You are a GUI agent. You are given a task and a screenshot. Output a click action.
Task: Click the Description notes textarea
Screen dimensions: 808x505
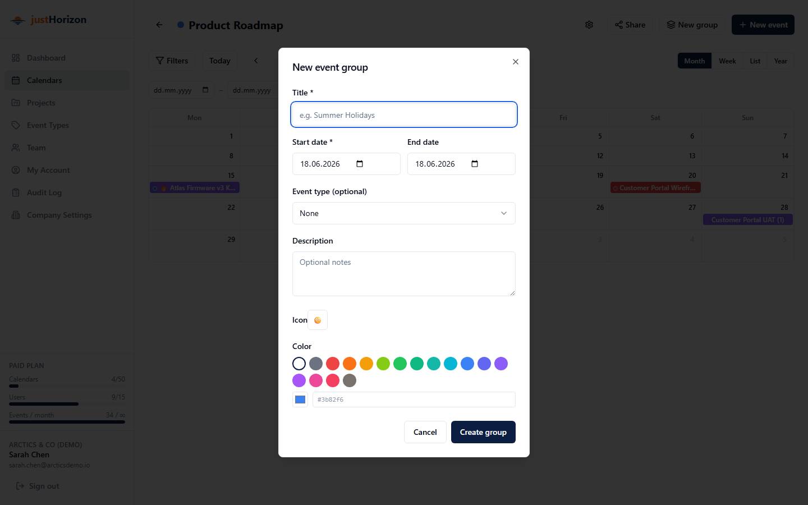(404, 274)
